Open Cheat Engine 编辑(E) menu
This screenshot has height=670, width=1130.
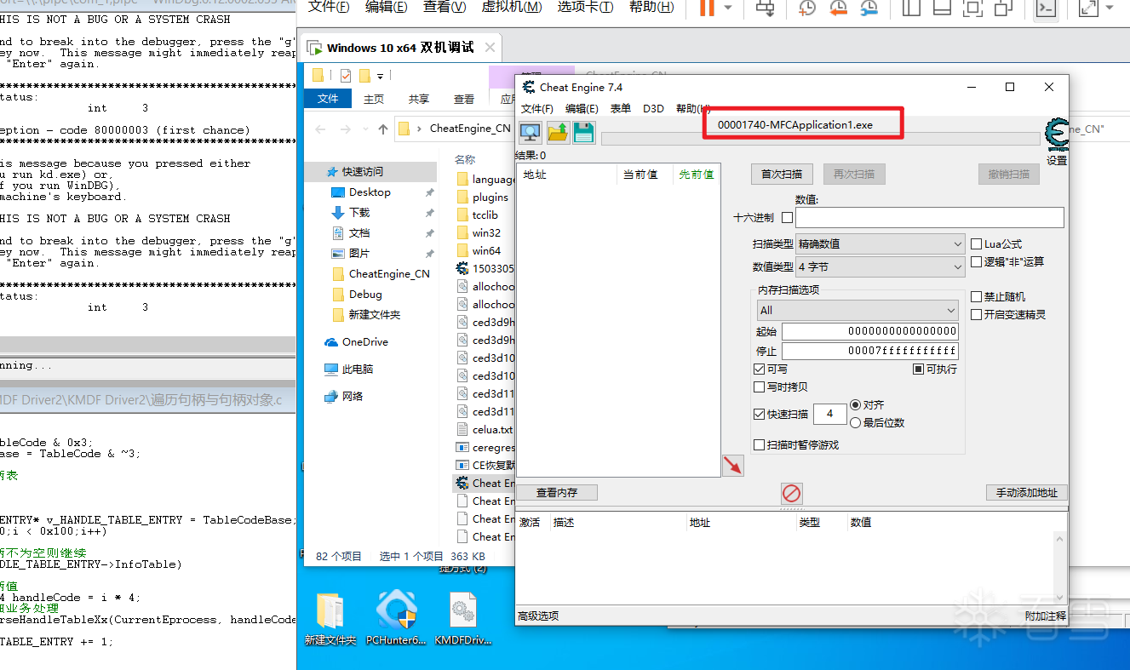(x=582, y=109)
